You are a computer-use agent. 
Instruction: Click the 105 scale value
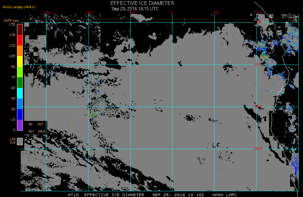(x=12, y=56)
